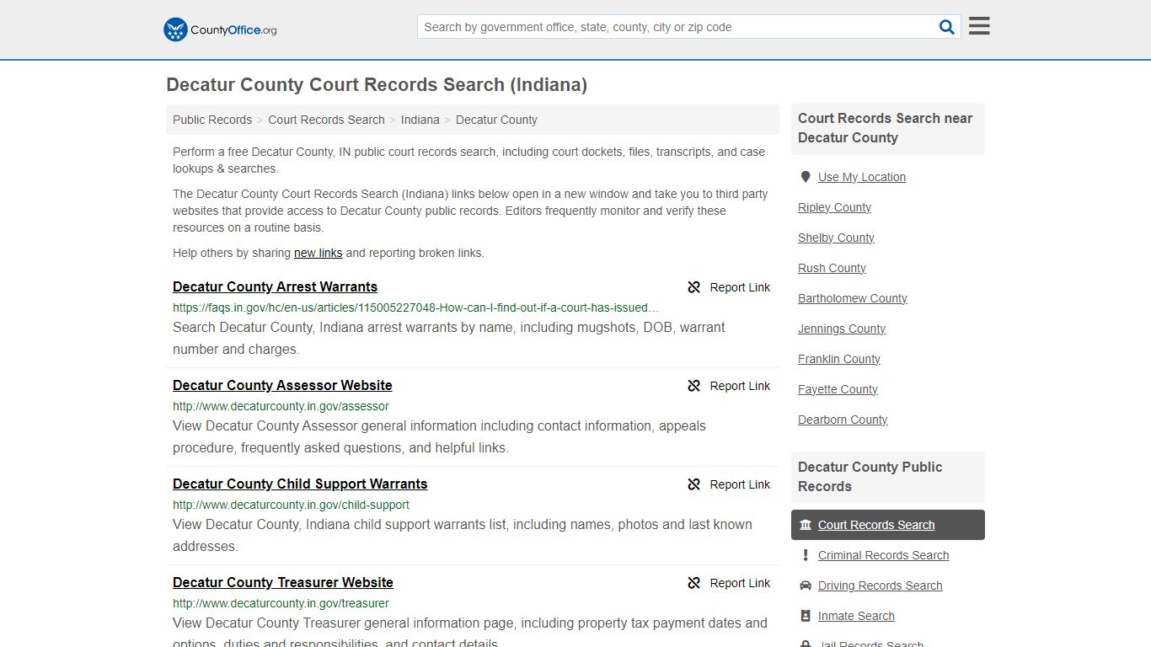Open Decatur County Arrest Warrants
This screenshot has height=647, width=1151.
(275, 286)
